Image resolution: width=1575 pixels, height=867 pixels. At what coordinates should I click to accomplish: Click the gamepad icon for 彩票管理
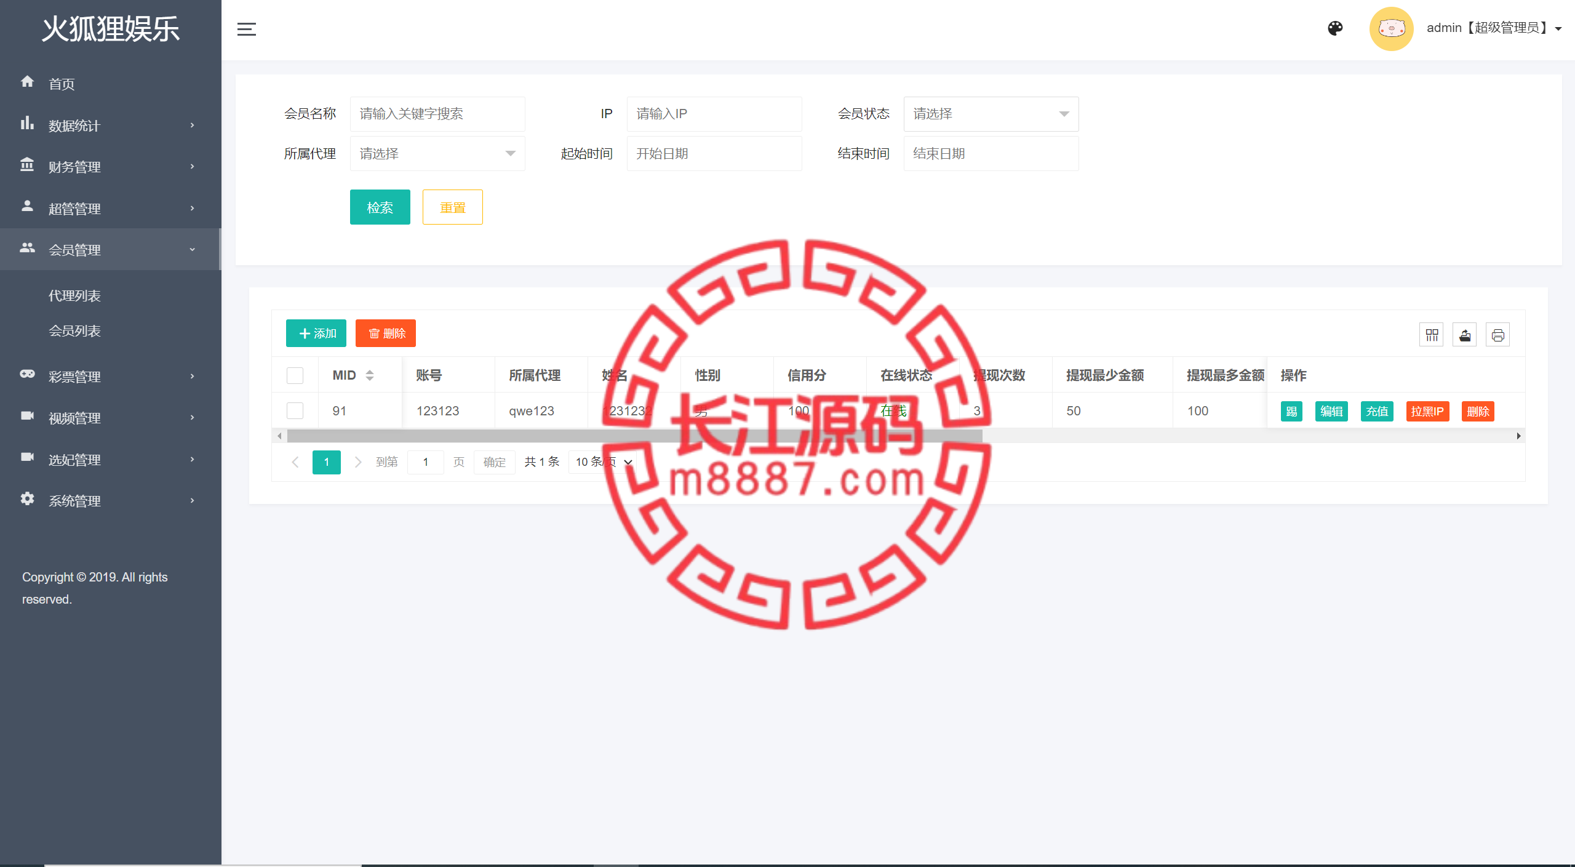click(x=27, y=374)
